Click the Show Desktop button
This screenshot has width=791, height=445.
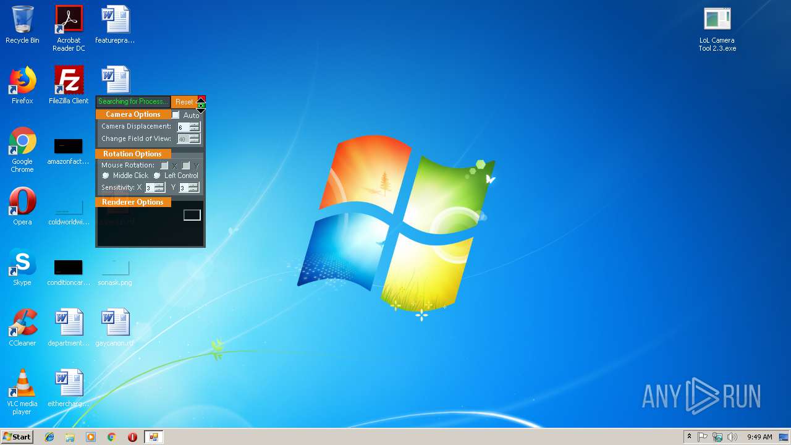[784, 437]
